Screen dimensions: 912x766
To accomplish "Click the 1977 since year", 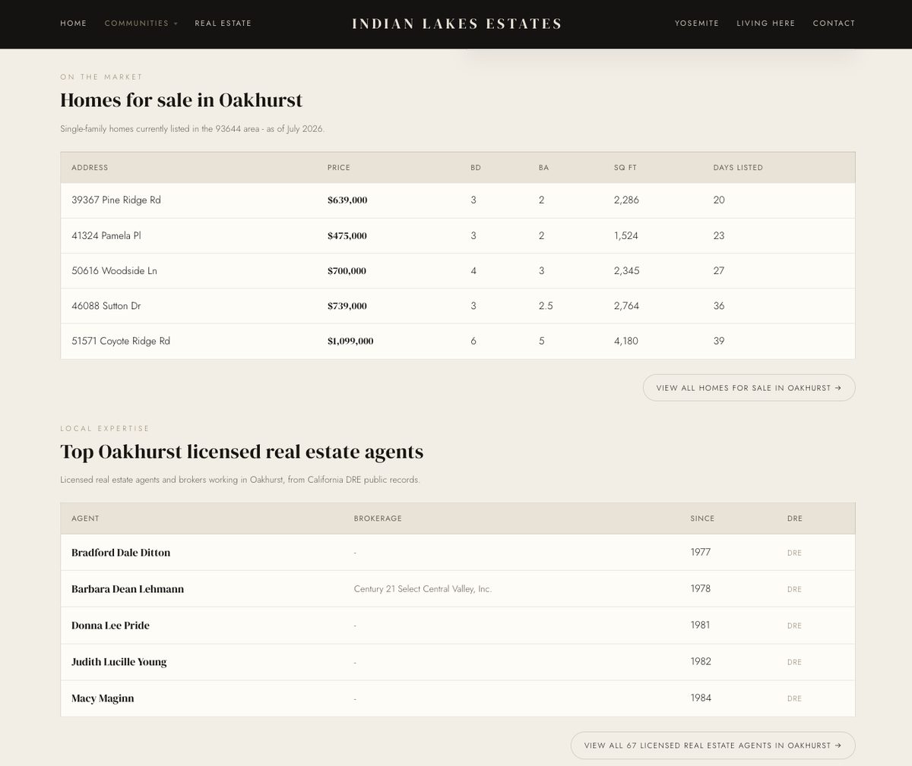I will 701,553.
